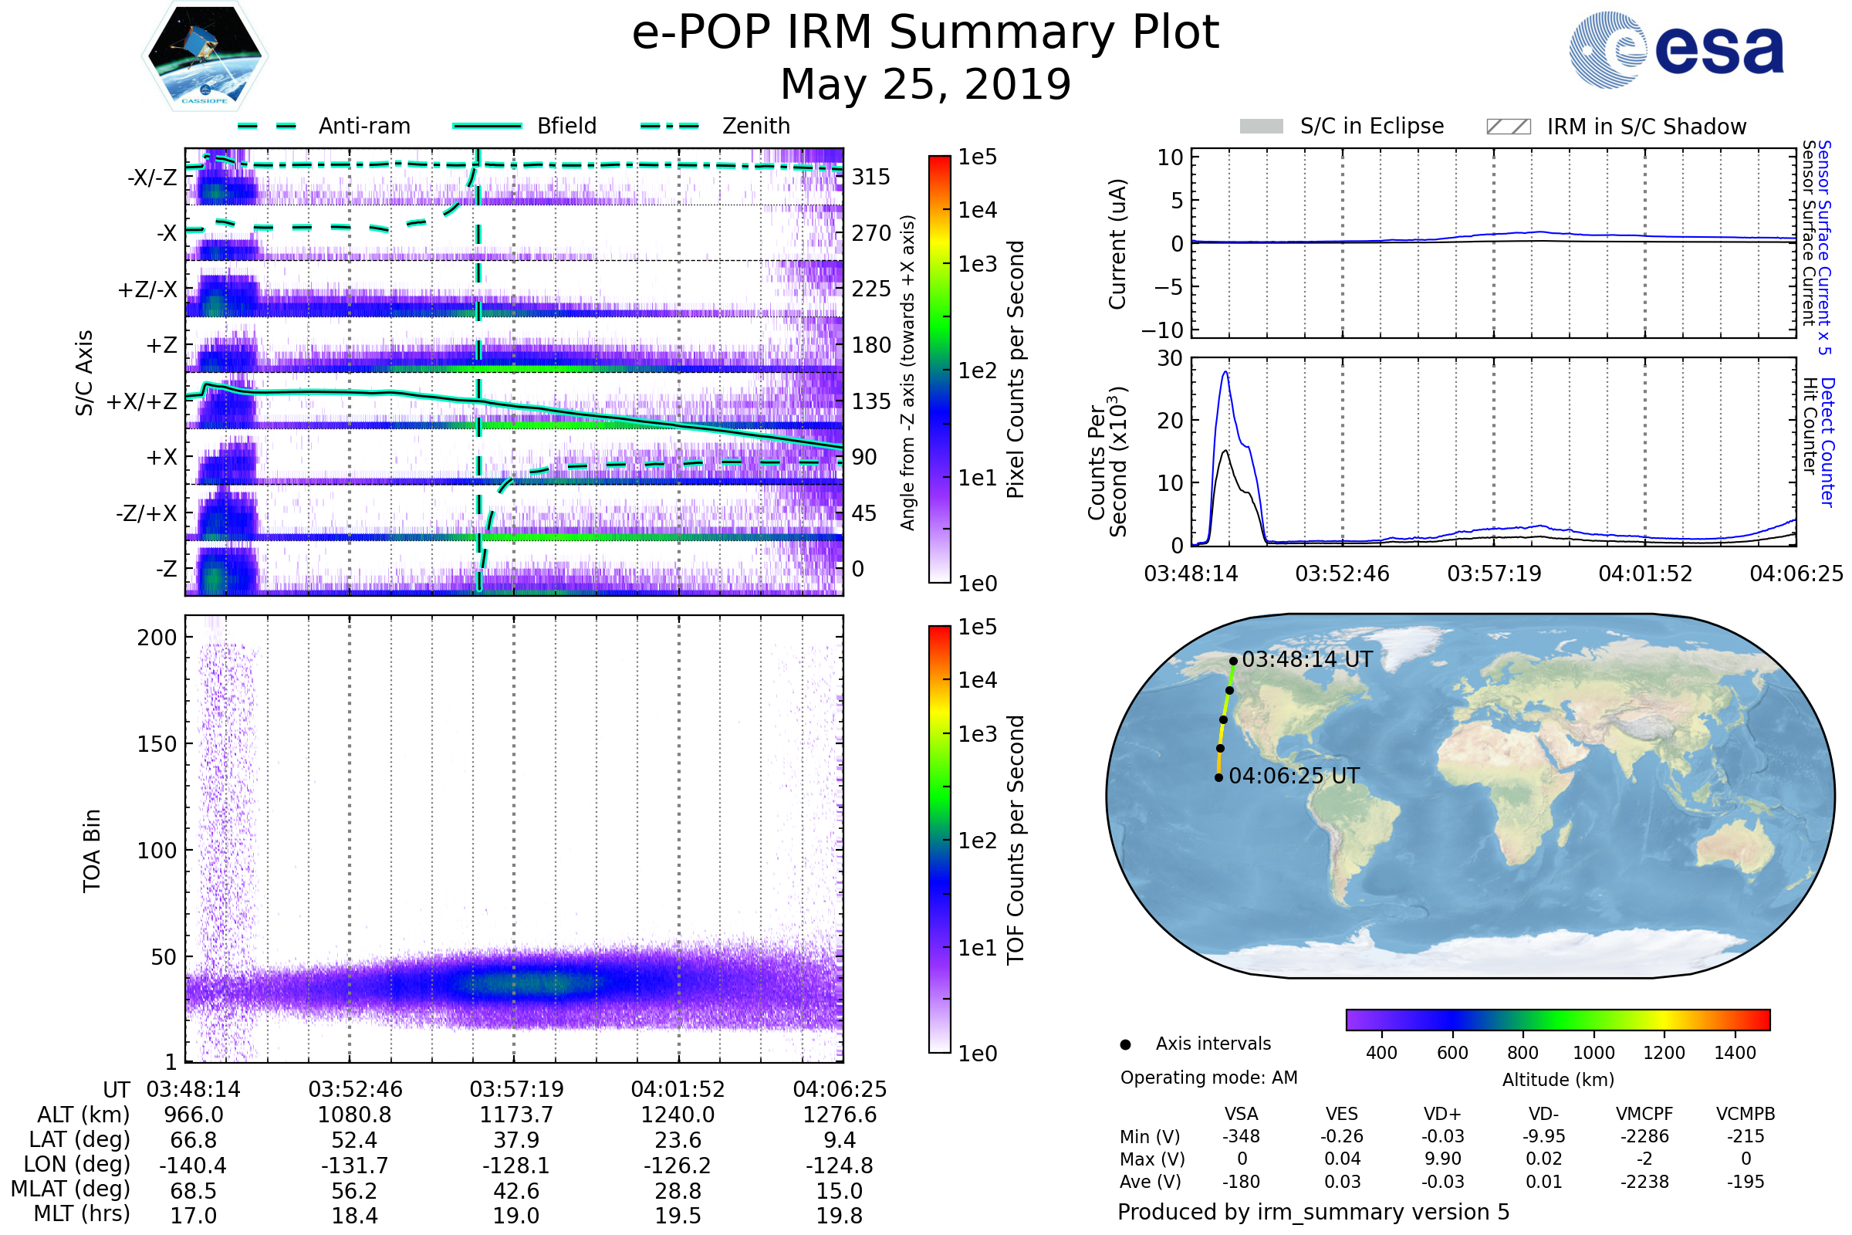Click the VMCPF column header in voltage table
Viewport: 1852px width, 1235px height.
[1644, 1114]
